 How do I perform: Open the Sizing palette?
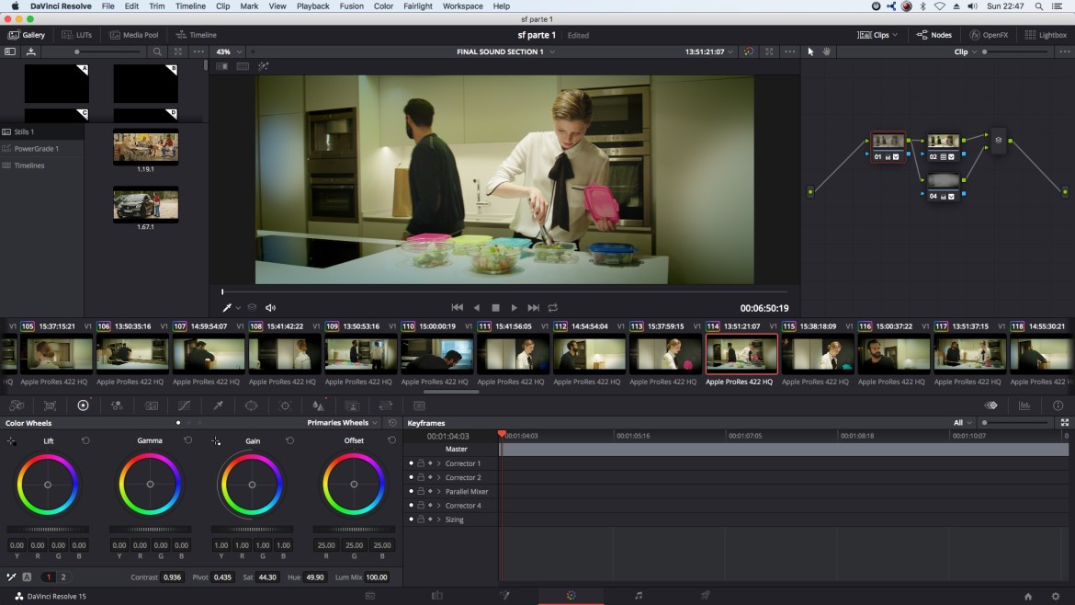pos(385,405)
